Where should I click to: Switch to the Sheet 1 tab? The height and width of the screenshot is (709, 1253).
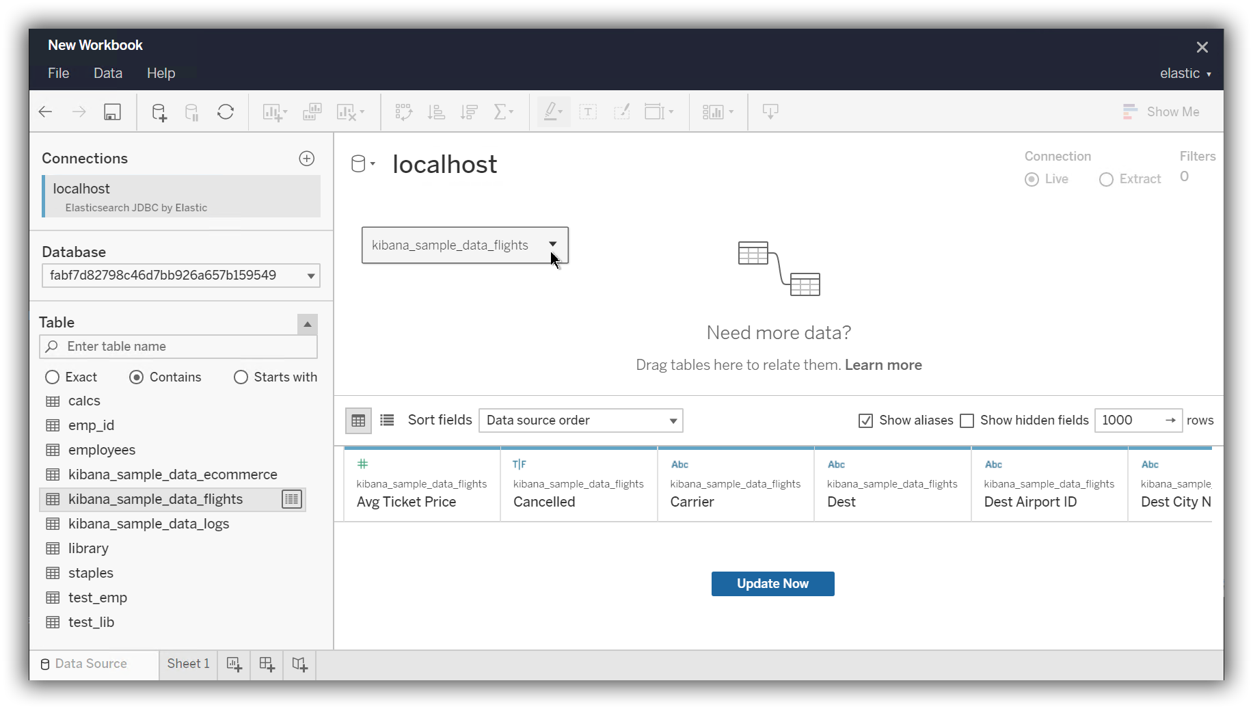187,663
